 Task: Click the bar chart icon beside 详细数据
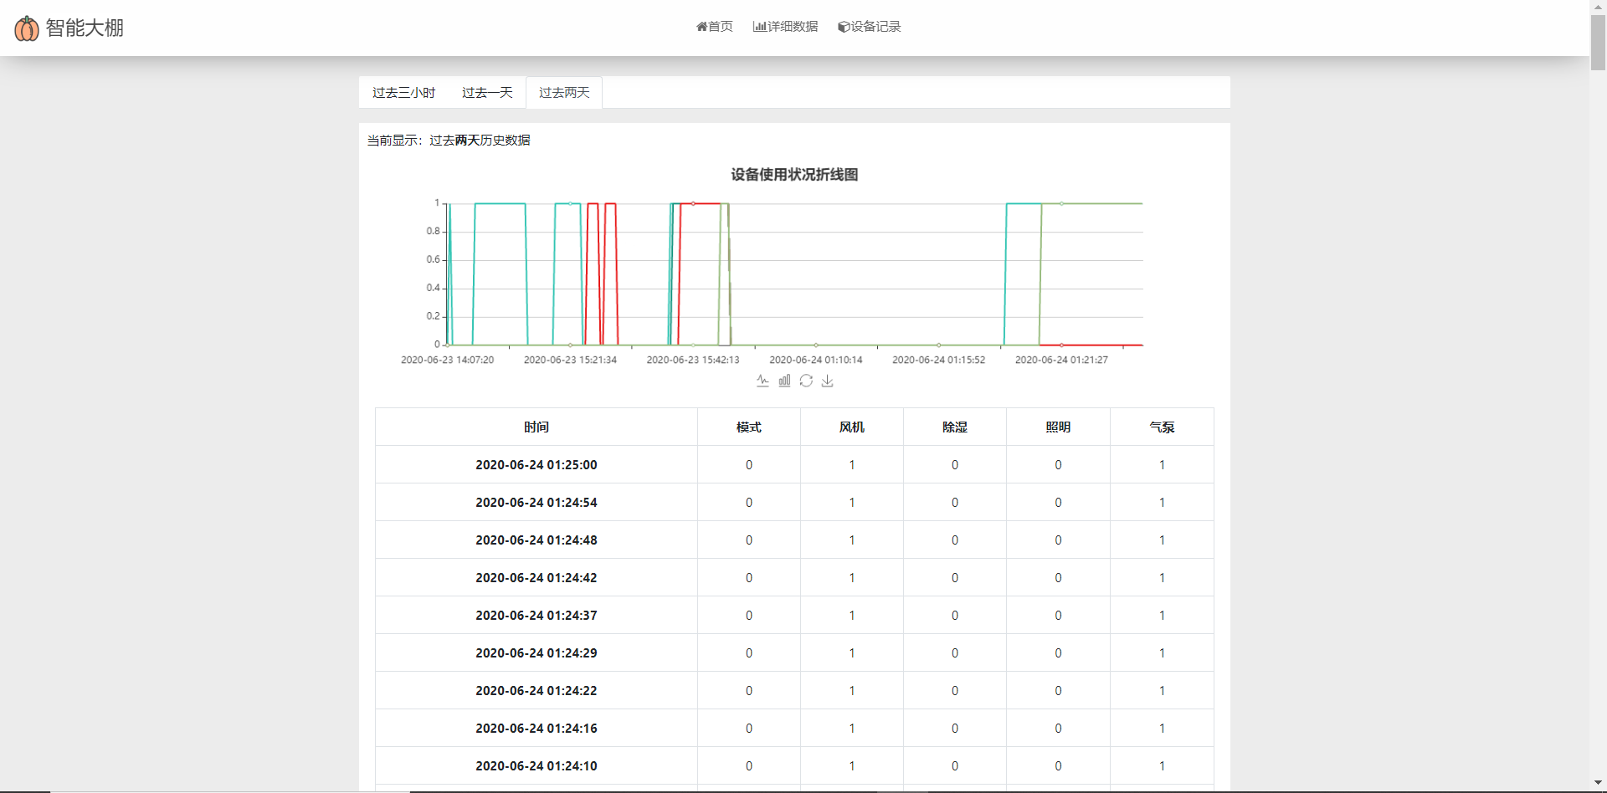pos(759,27)
